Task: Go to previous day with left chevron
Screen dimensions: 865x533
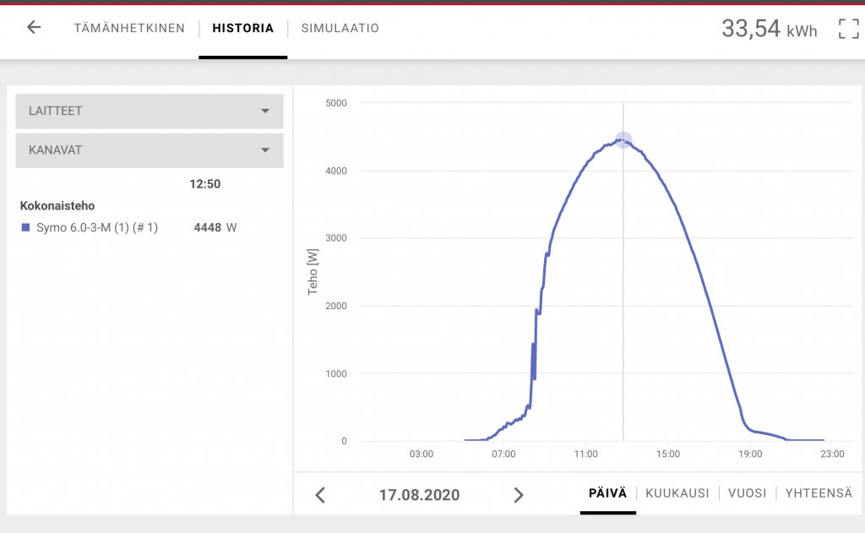Action: tap(320, 495)
